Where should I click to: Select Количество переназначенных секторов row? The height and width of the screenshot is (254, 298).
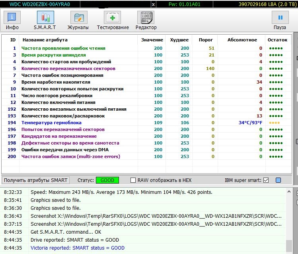(68, 68)
